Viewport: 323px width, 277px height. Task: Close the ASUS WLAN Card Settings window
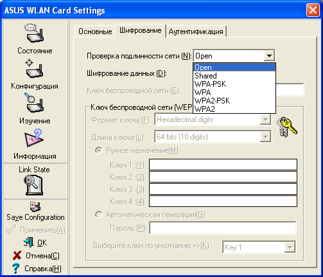point(313,10)
